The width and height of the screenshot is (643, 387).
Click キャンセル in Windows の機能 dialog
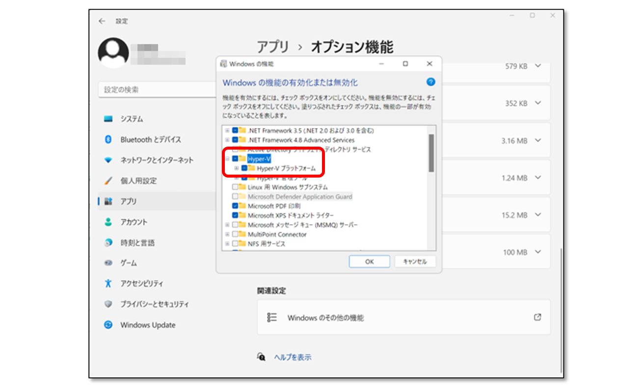(415, 261)
